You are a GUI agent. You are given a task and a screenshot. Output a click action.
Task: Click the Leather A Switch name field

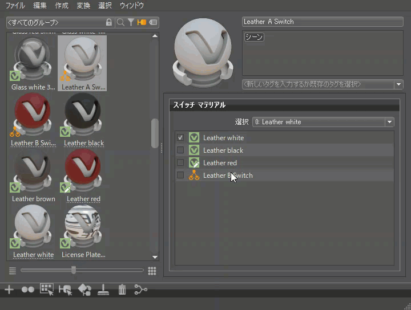click(x=323, y=22)
